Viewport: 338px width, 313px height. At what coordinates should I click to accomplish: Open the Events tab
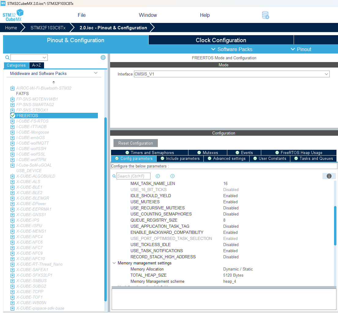(x=244, y=153)
